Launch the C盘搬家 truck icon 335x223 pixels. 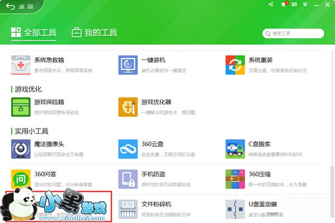[235, 149]
